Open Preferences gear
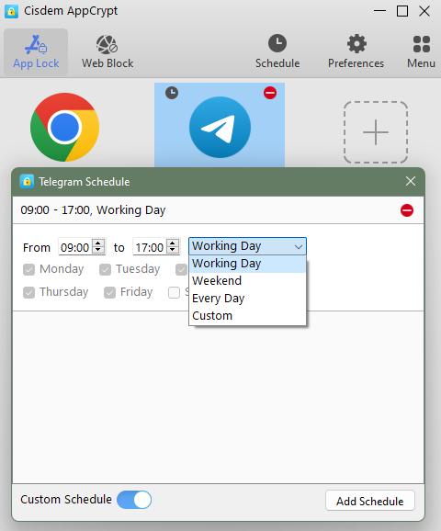441x531 pixels. [356, 51]
